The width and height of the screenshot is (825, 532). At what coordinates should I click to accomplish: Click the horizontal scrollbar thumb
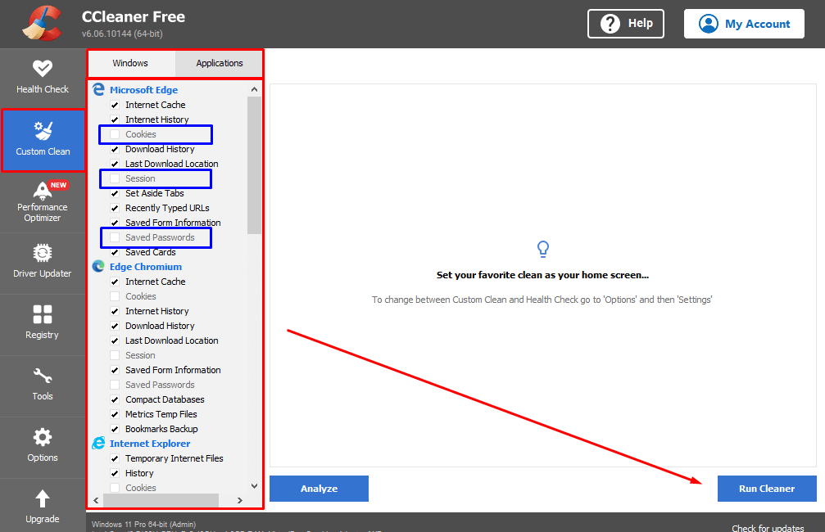click(161, 500)
